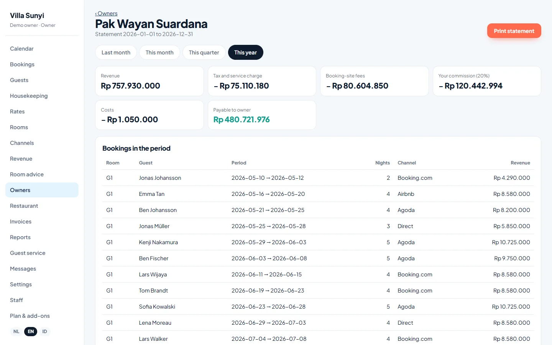
Task: Switch language to NL
Action: coord(16,332)
